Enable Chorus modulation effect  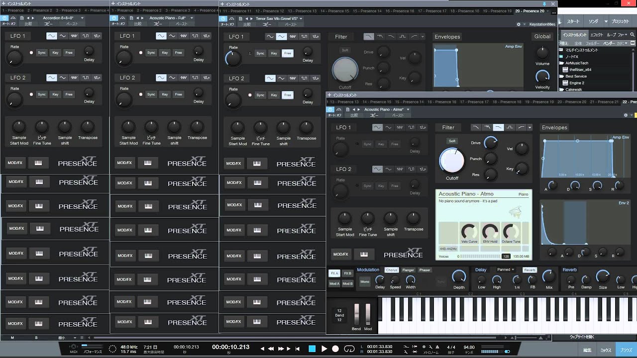point(392,270)
